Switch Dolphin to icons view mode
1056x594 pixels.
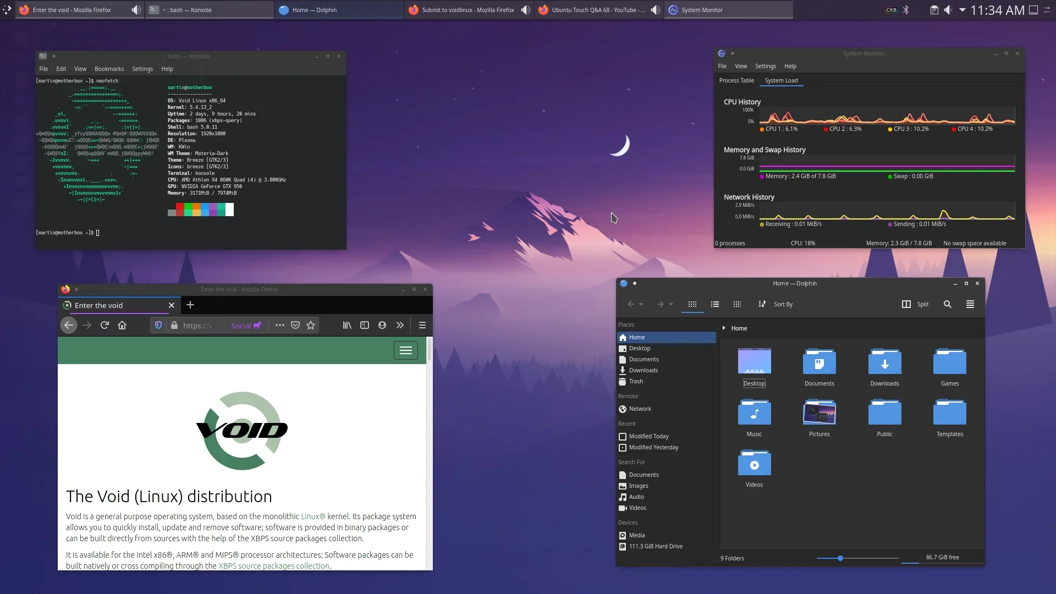coord(692,304)
